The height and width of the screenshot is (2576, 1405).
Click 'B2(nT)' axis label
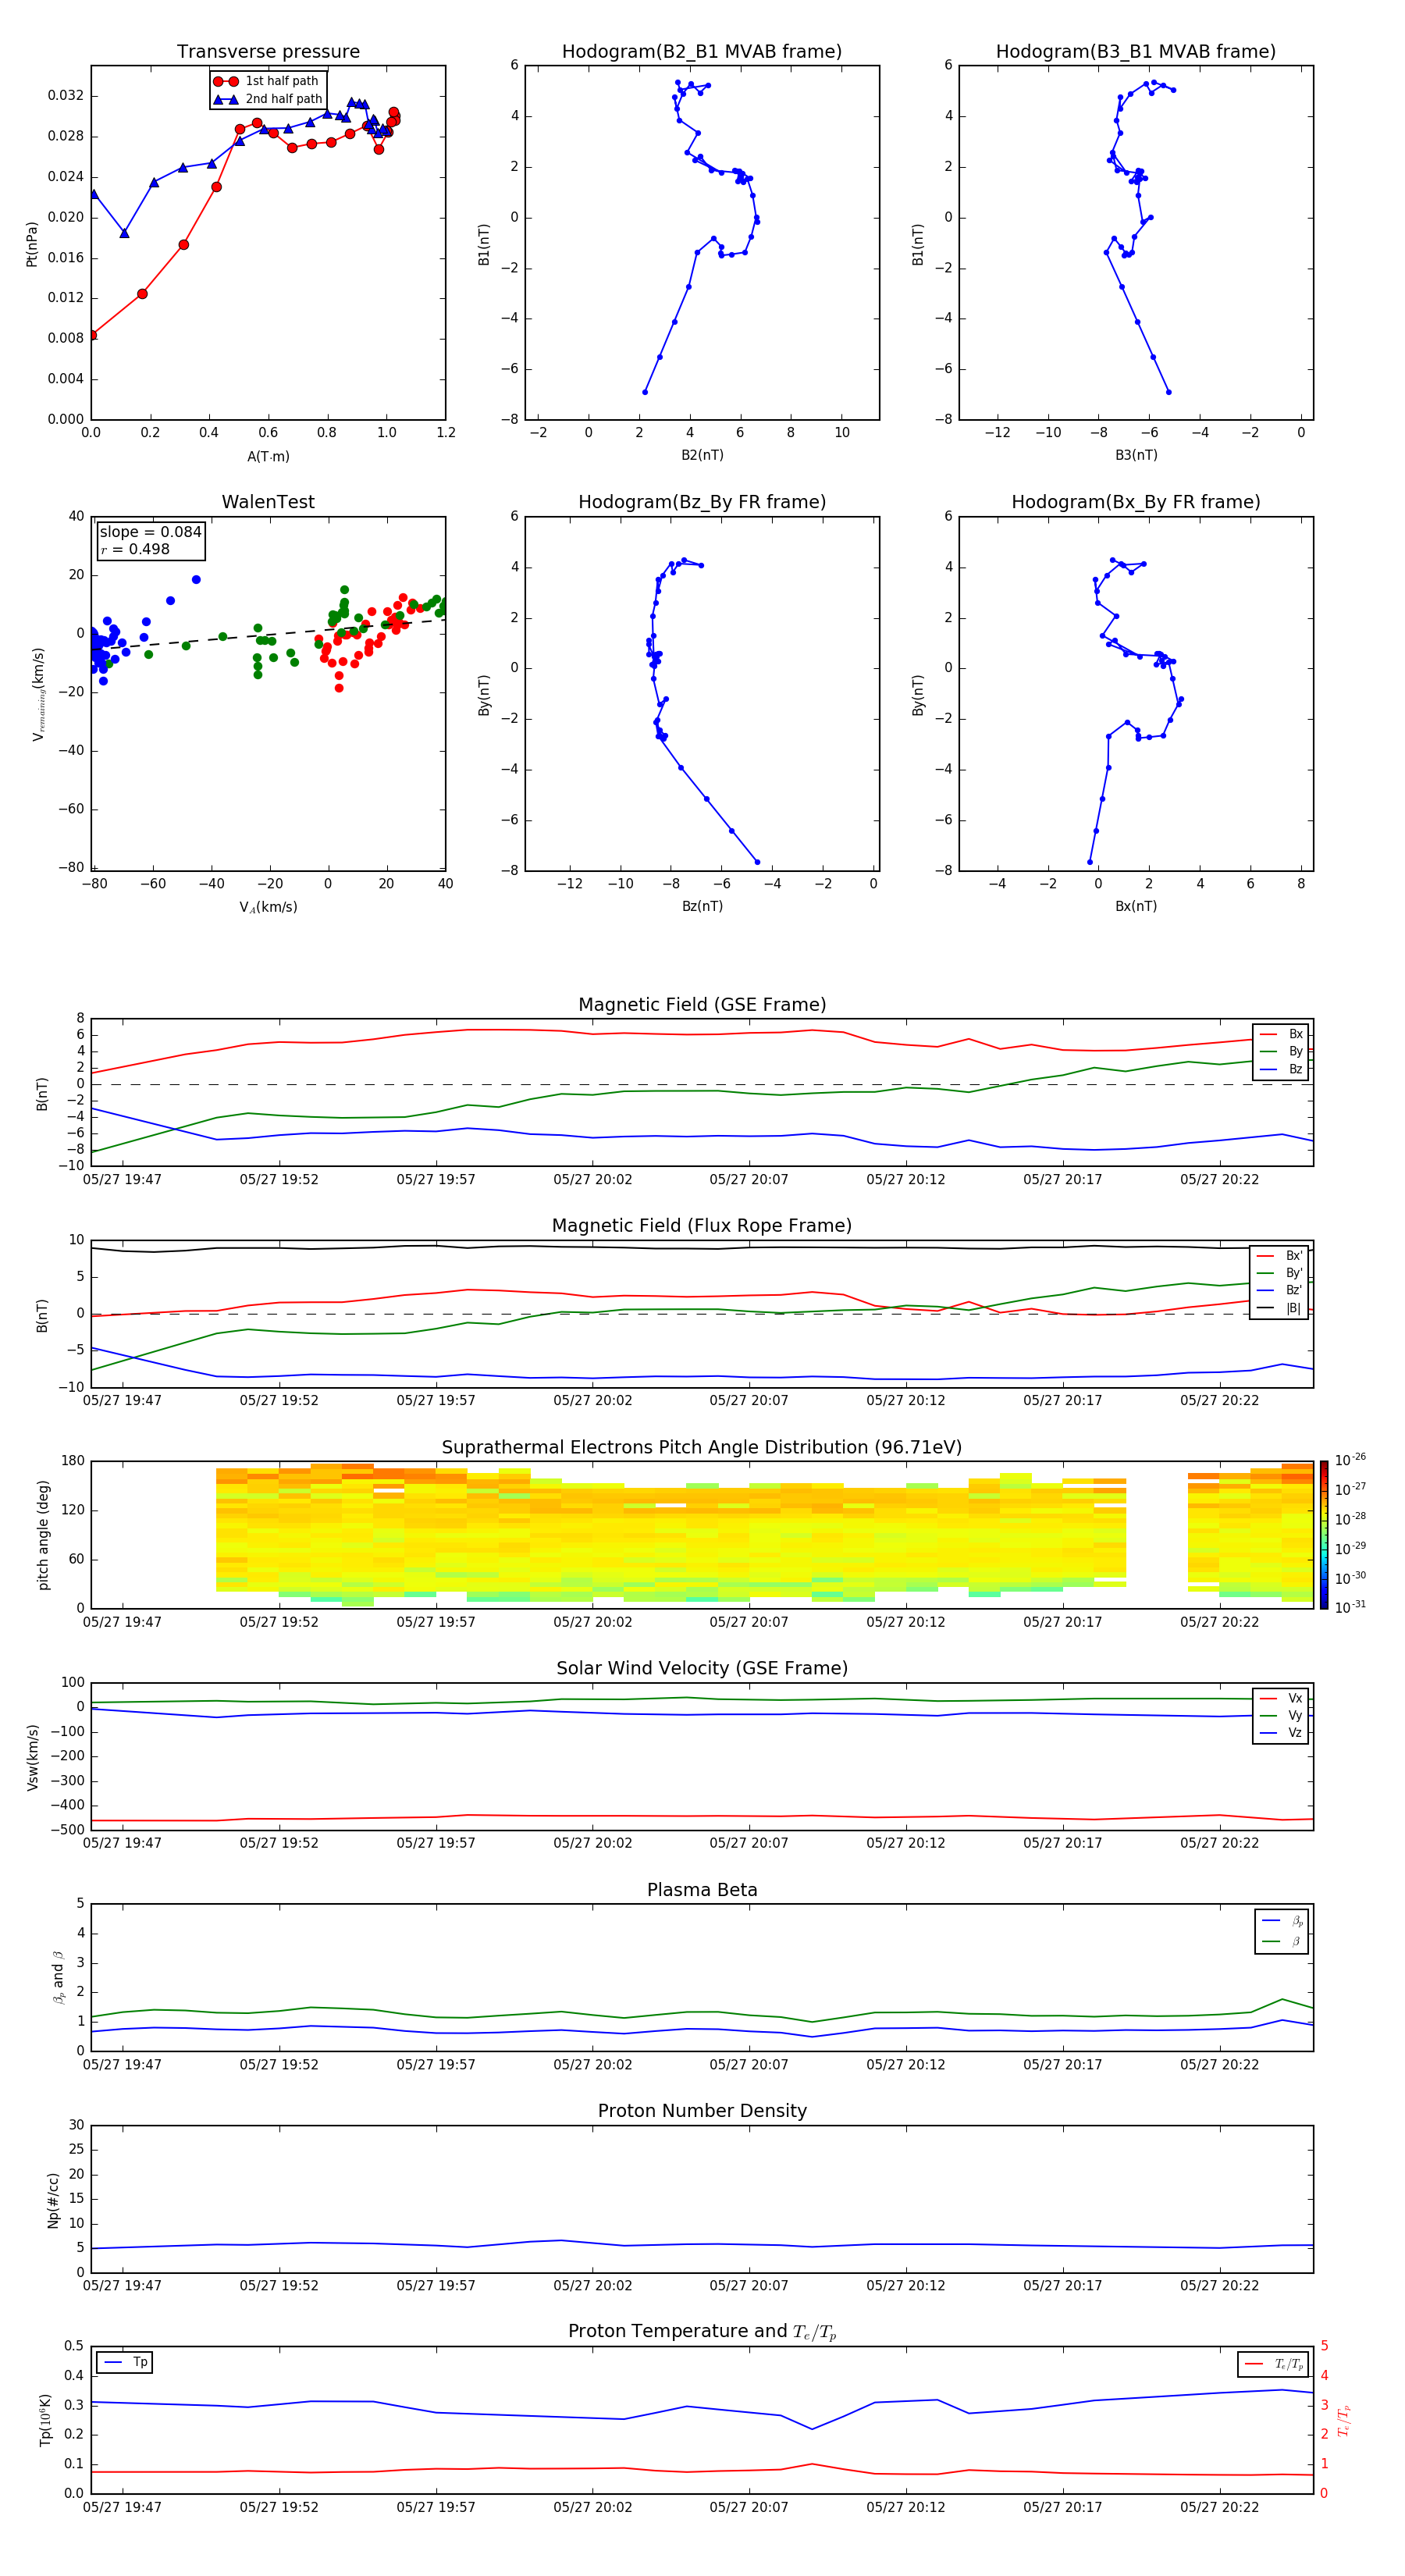click(702, 455)
